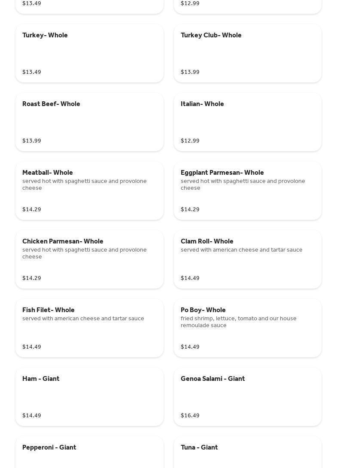Select the Turkey- Whole menu item
The width and height of the screenshot is (337, 468).
89,53
